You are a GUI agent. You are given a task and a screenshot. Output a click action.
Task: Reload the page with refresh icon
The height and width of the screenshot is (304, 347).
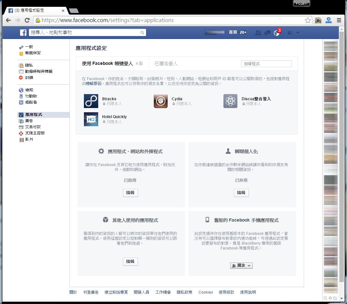[27, 20]
